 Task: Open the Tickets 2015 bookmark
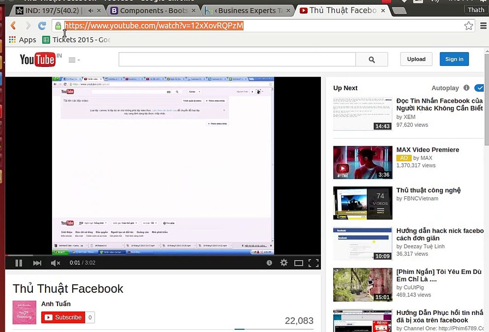point(76,40)
